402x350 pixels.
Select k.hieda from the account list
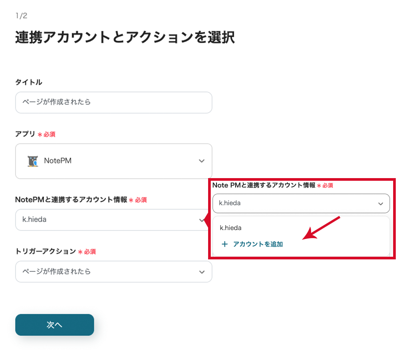(x=230, y=228)
